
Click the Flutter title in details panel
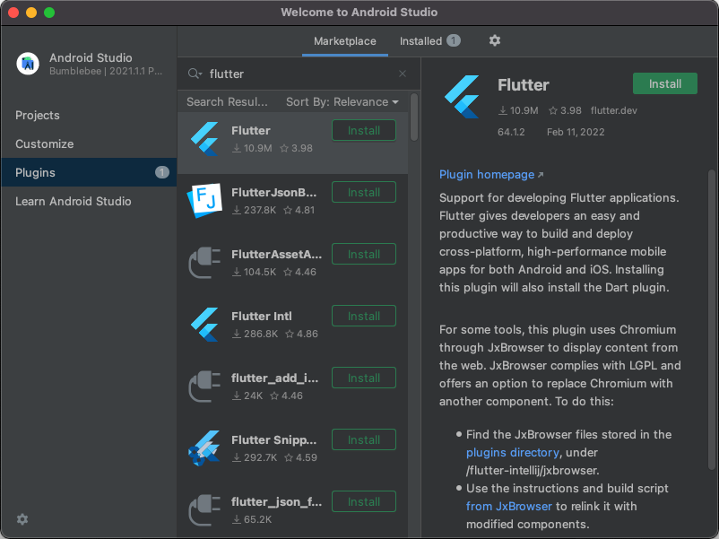coord(524,85)
